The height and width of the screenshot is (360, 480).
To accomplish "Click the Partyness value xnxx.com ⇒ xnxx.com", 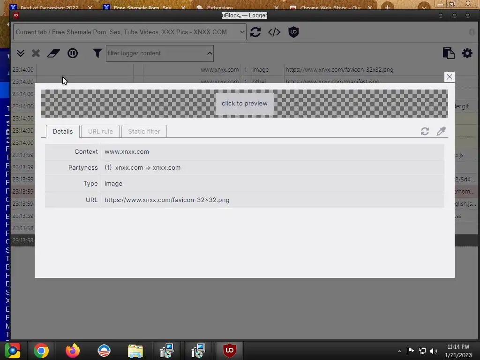I will coord(148,167).
